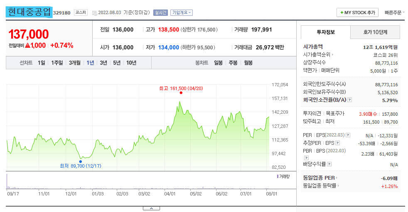The height and width of the screenshot is (212, 408).
Task: Click the 코스피 market badge
Action: click(81, 12)
